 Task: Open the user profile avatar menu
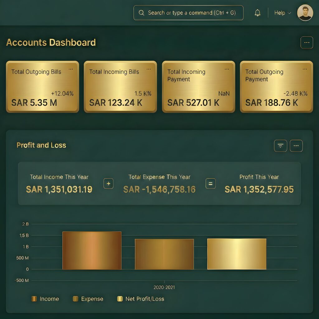305,13
